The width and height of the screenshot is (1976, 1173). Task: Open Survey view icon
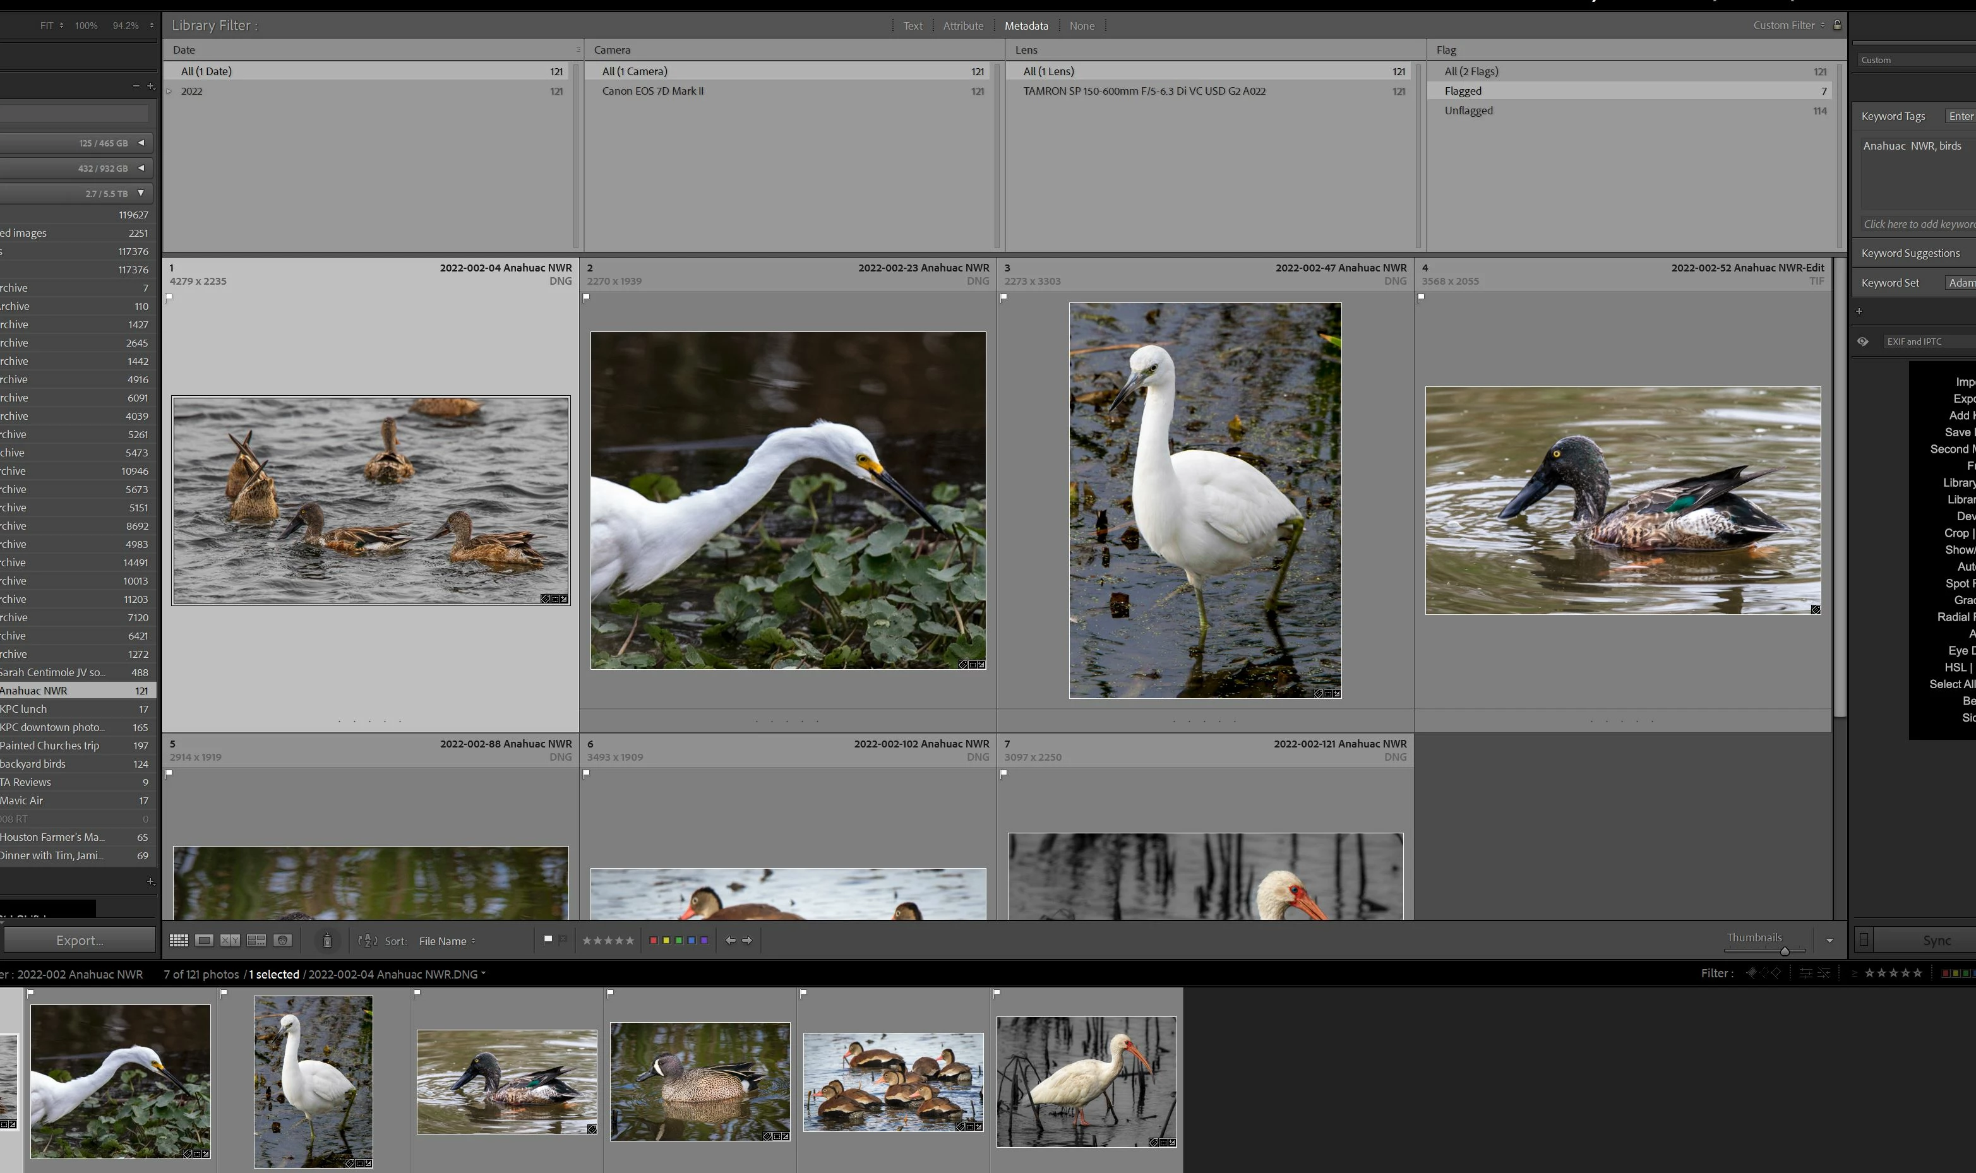click(x=256, y=941)
